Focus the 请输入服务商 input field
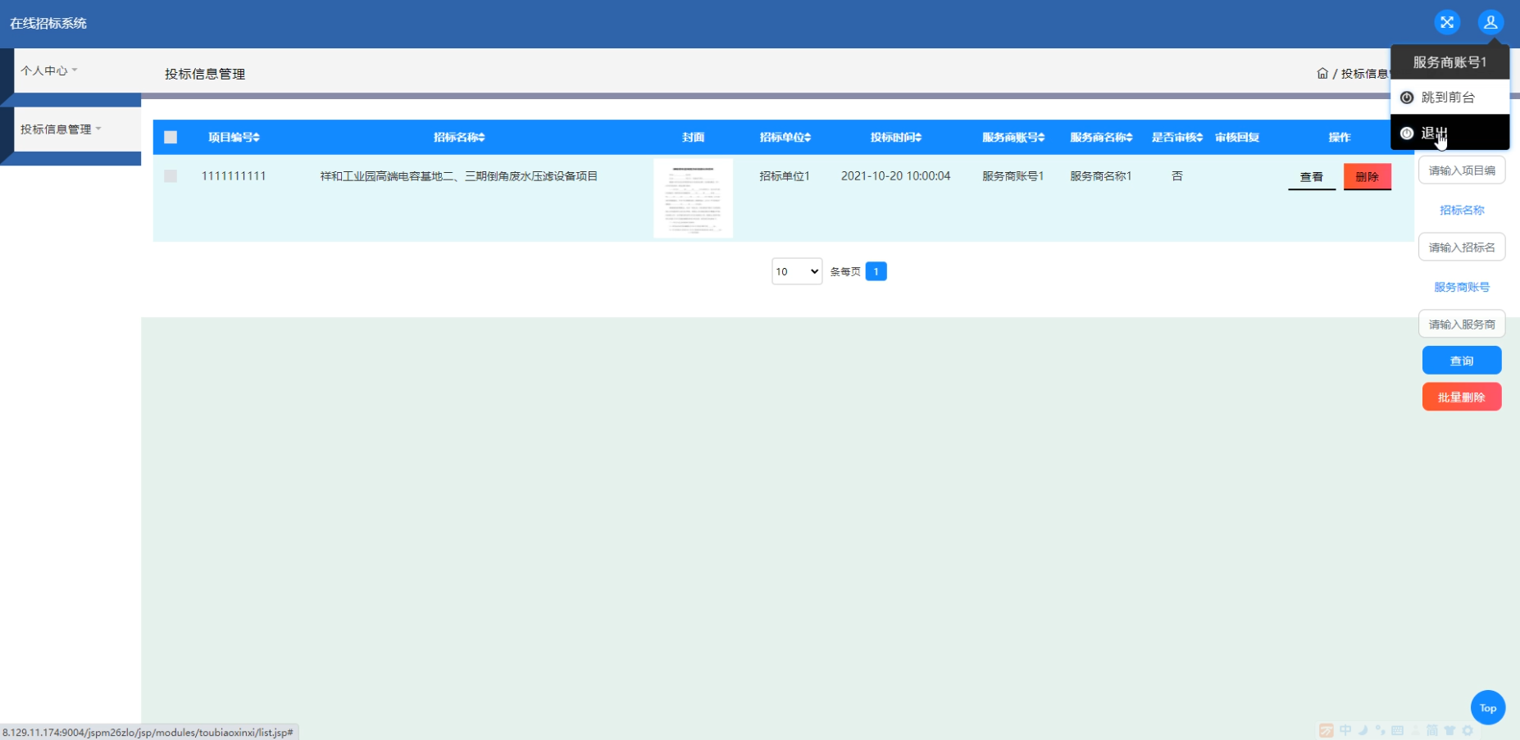This screenshot has width=1520, height=740. tap(1462, 324)
